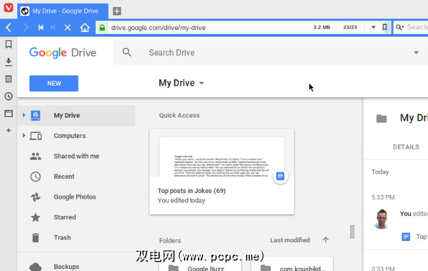This screenshot has width=428, height=271.
Task: Open a new tab with plus button
Action: (117, 12)
